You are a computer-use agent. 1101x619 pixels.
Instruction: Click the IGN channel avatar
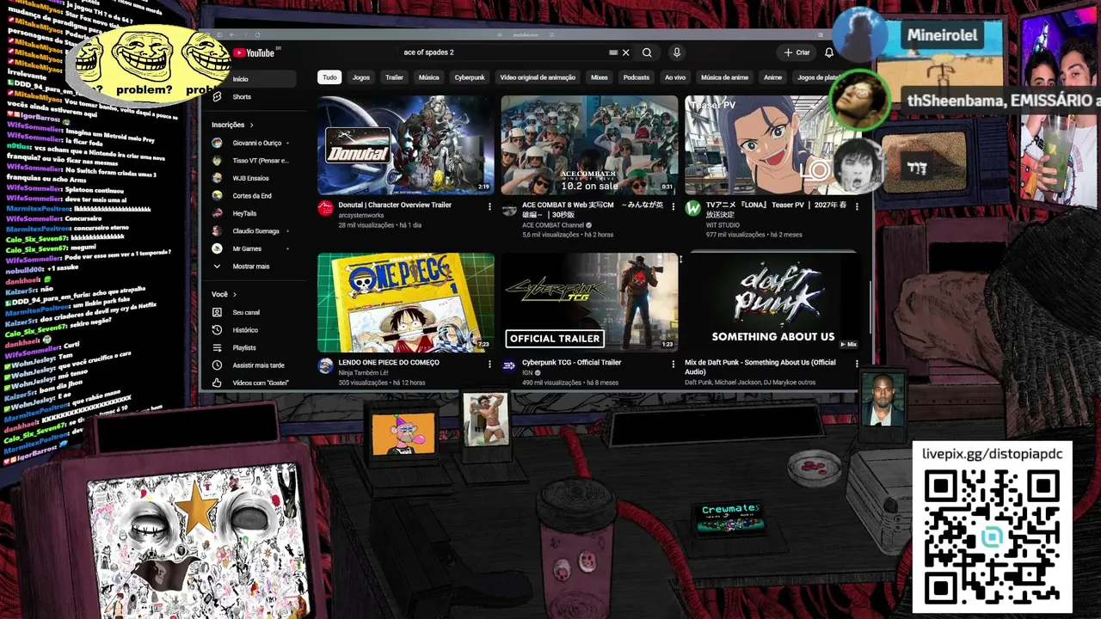[x=509, y=365]
